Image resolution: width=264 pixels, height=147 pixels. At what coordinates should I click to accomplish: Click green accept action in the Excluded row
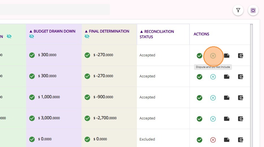[199, 140]
